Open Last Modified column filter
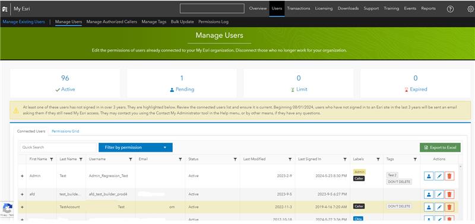Screen dimensions: 475x224 coord(290,159)
